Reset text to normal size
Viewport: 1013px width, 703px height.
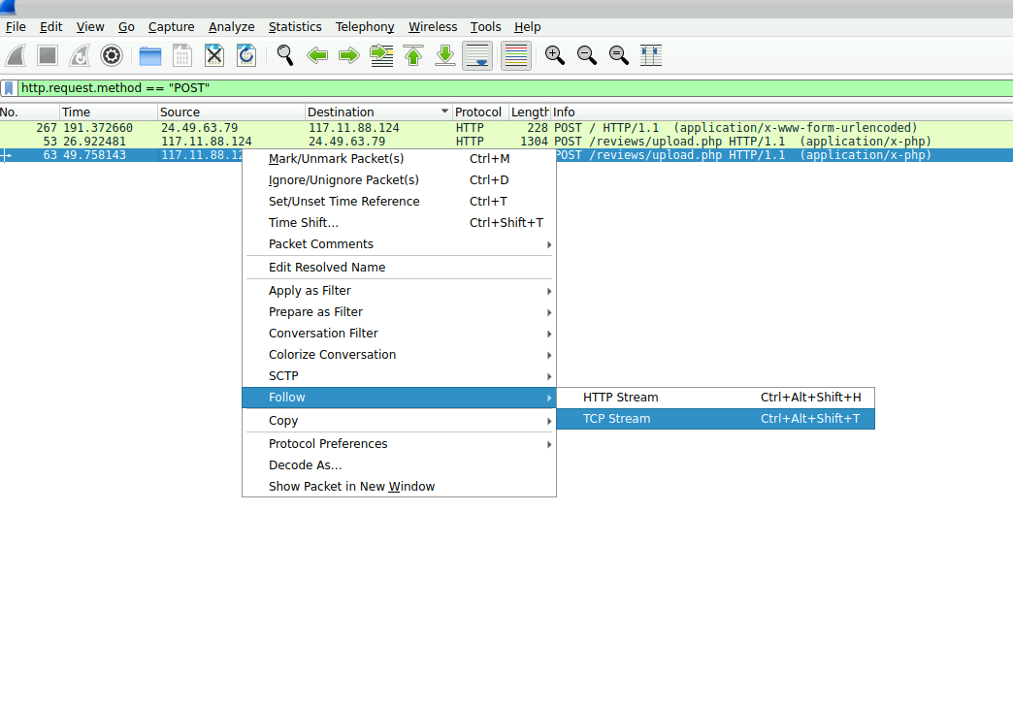618,55
